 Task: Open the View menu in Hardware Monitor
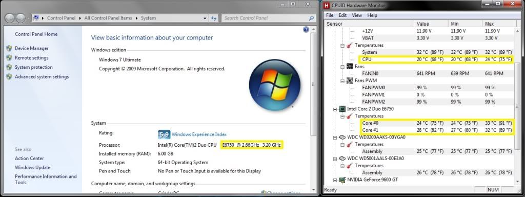[357, 15]
